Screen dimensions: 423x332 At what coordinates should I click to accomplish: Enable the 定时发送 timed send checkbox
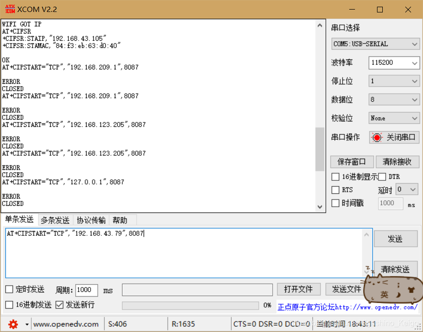9,289
